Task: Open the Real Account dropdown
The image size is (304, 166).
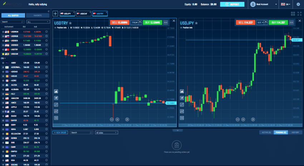Action: pos(264,4)
